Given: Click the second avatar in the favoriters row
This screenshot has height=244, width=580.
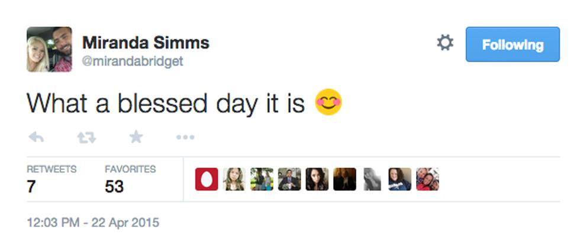Looking at the screenshot, I should tap(234, 179).
